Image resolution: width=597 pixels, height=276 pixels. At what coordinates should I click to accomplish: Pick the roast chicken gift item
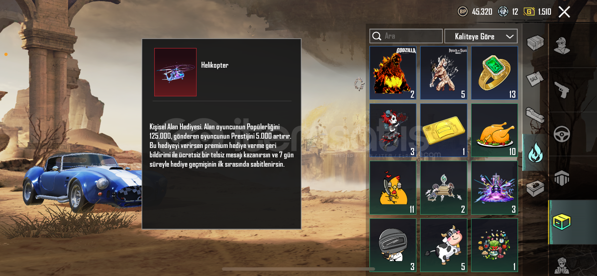[x=494, y=130]
